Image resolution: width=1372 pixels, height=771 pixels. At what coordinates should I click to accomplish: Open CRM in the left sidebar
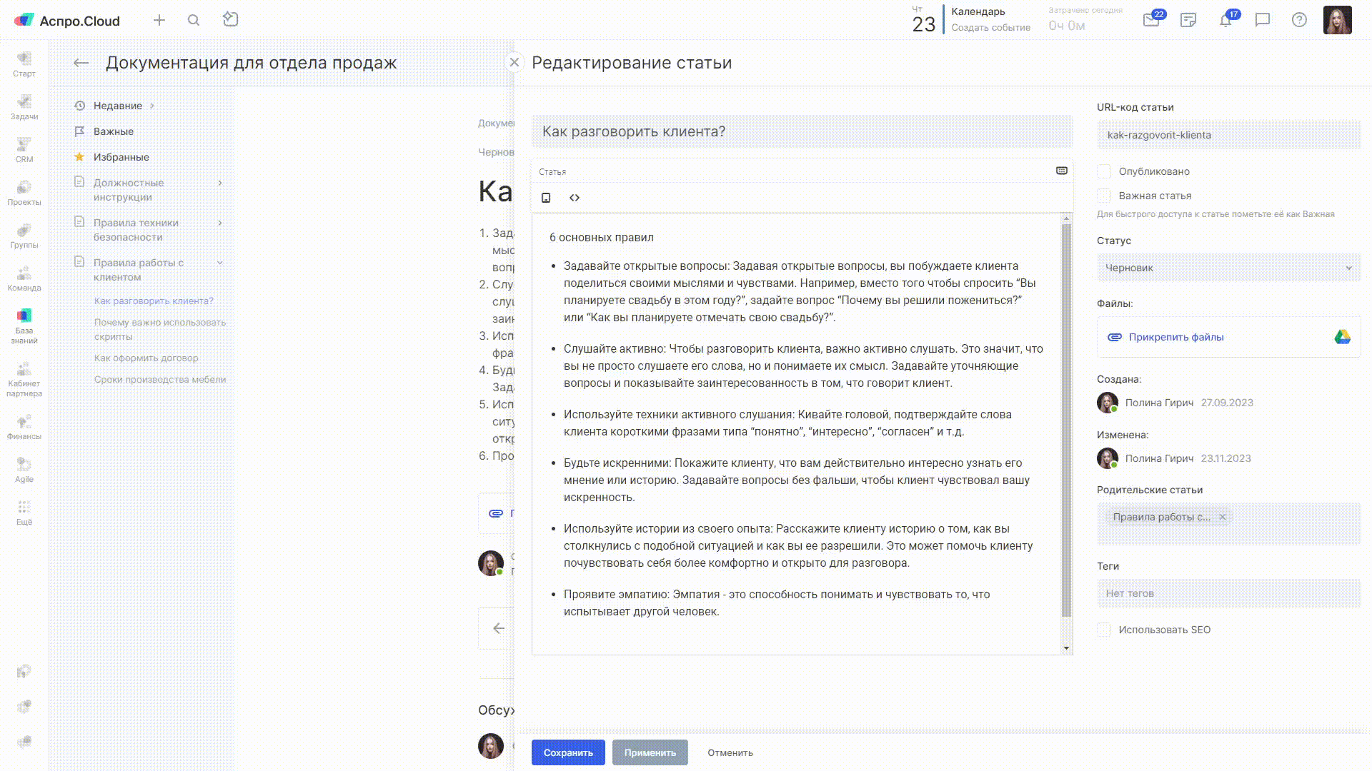(24, 150)
